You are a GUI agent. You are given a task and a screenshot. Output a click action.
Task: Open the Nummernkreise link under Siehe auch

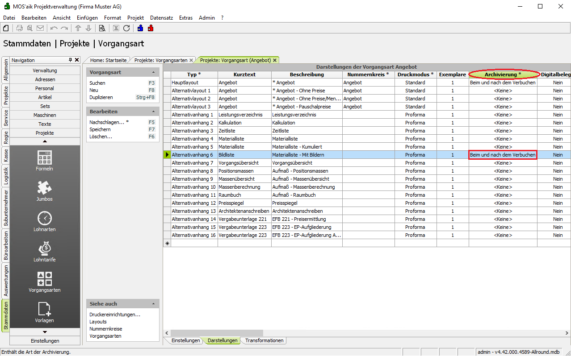pyautogui.click(x=105, y=329)
